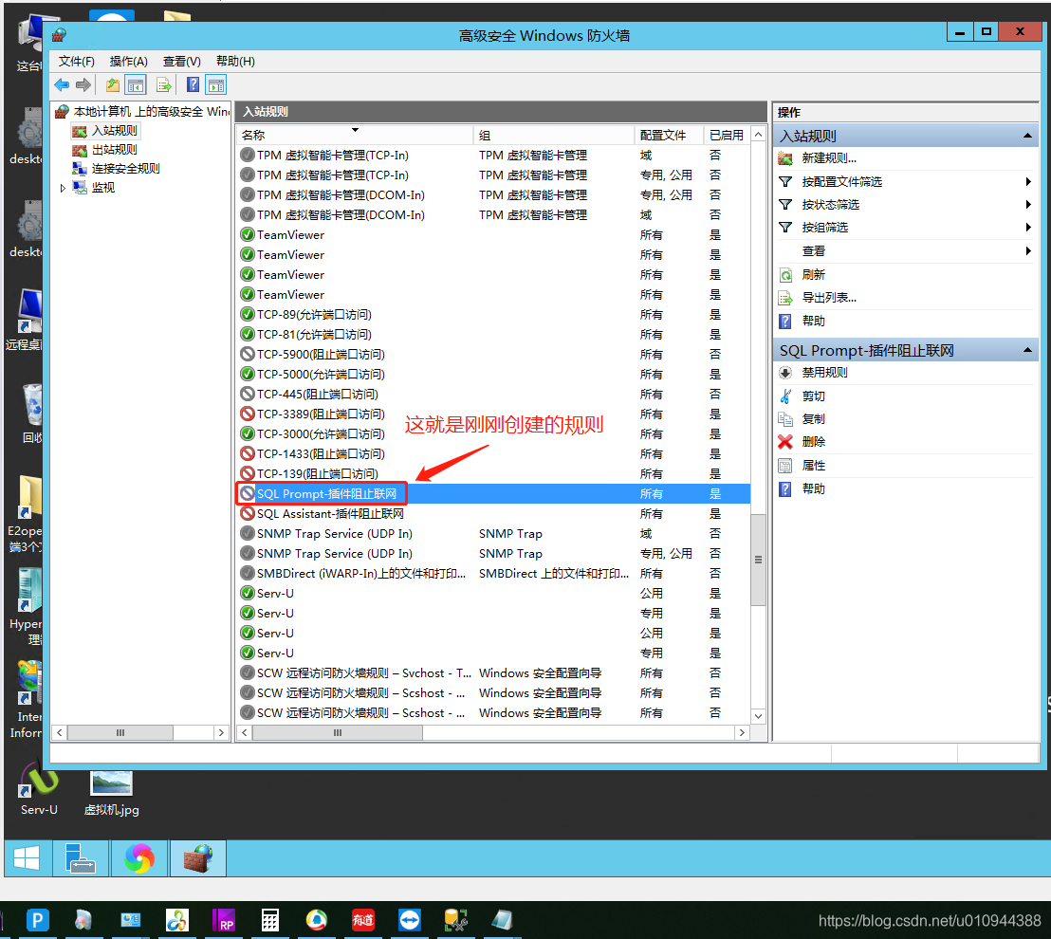
Task: Select the TCP-445(阻止端口访问) rule
Action: coord(494,395)
